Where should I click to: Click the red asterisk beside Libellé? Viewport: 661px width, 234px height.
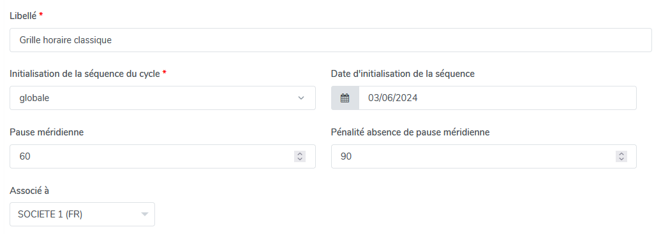click(x=41, y=14)
